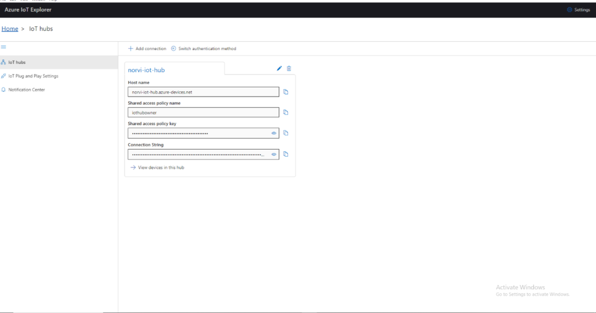Screen dimensions: 596x313
Task: Click the Shared access policy name field
Action: (203, 112)
